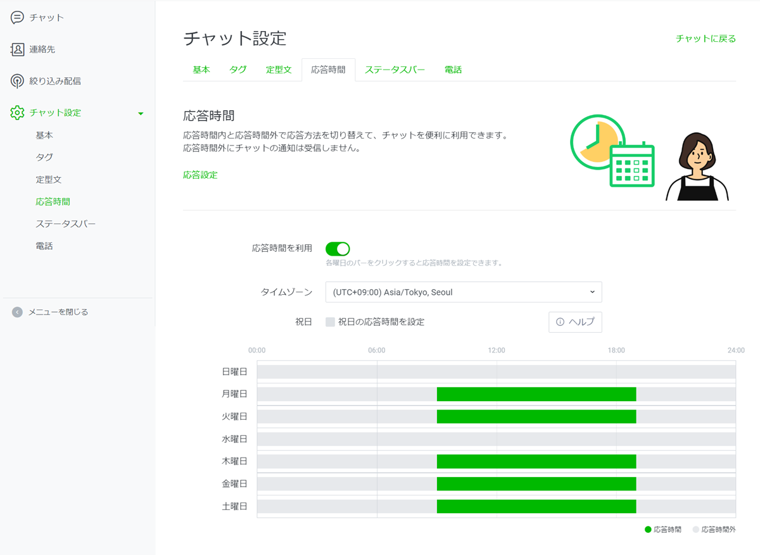Open the 電話 tab

(453, 70)
